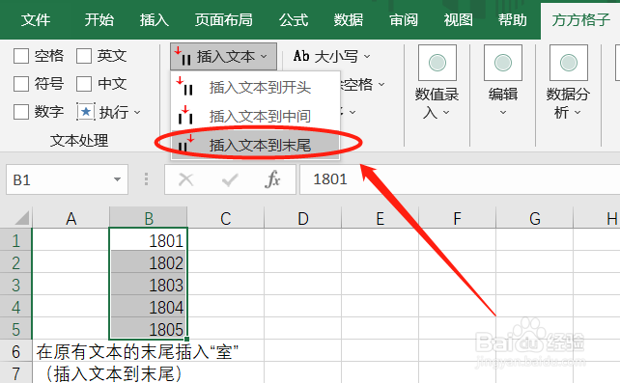The width and height of the screenshot is (620, 383).
Task: Select row 6 header
Action: pos(15,350)
